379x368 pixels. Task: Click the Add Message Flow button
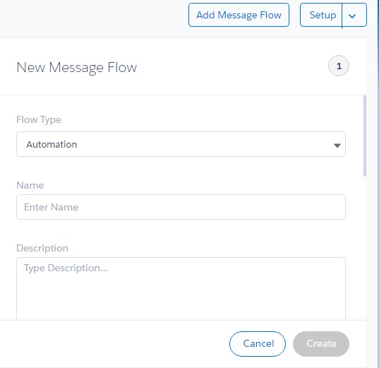pos(239,15)
